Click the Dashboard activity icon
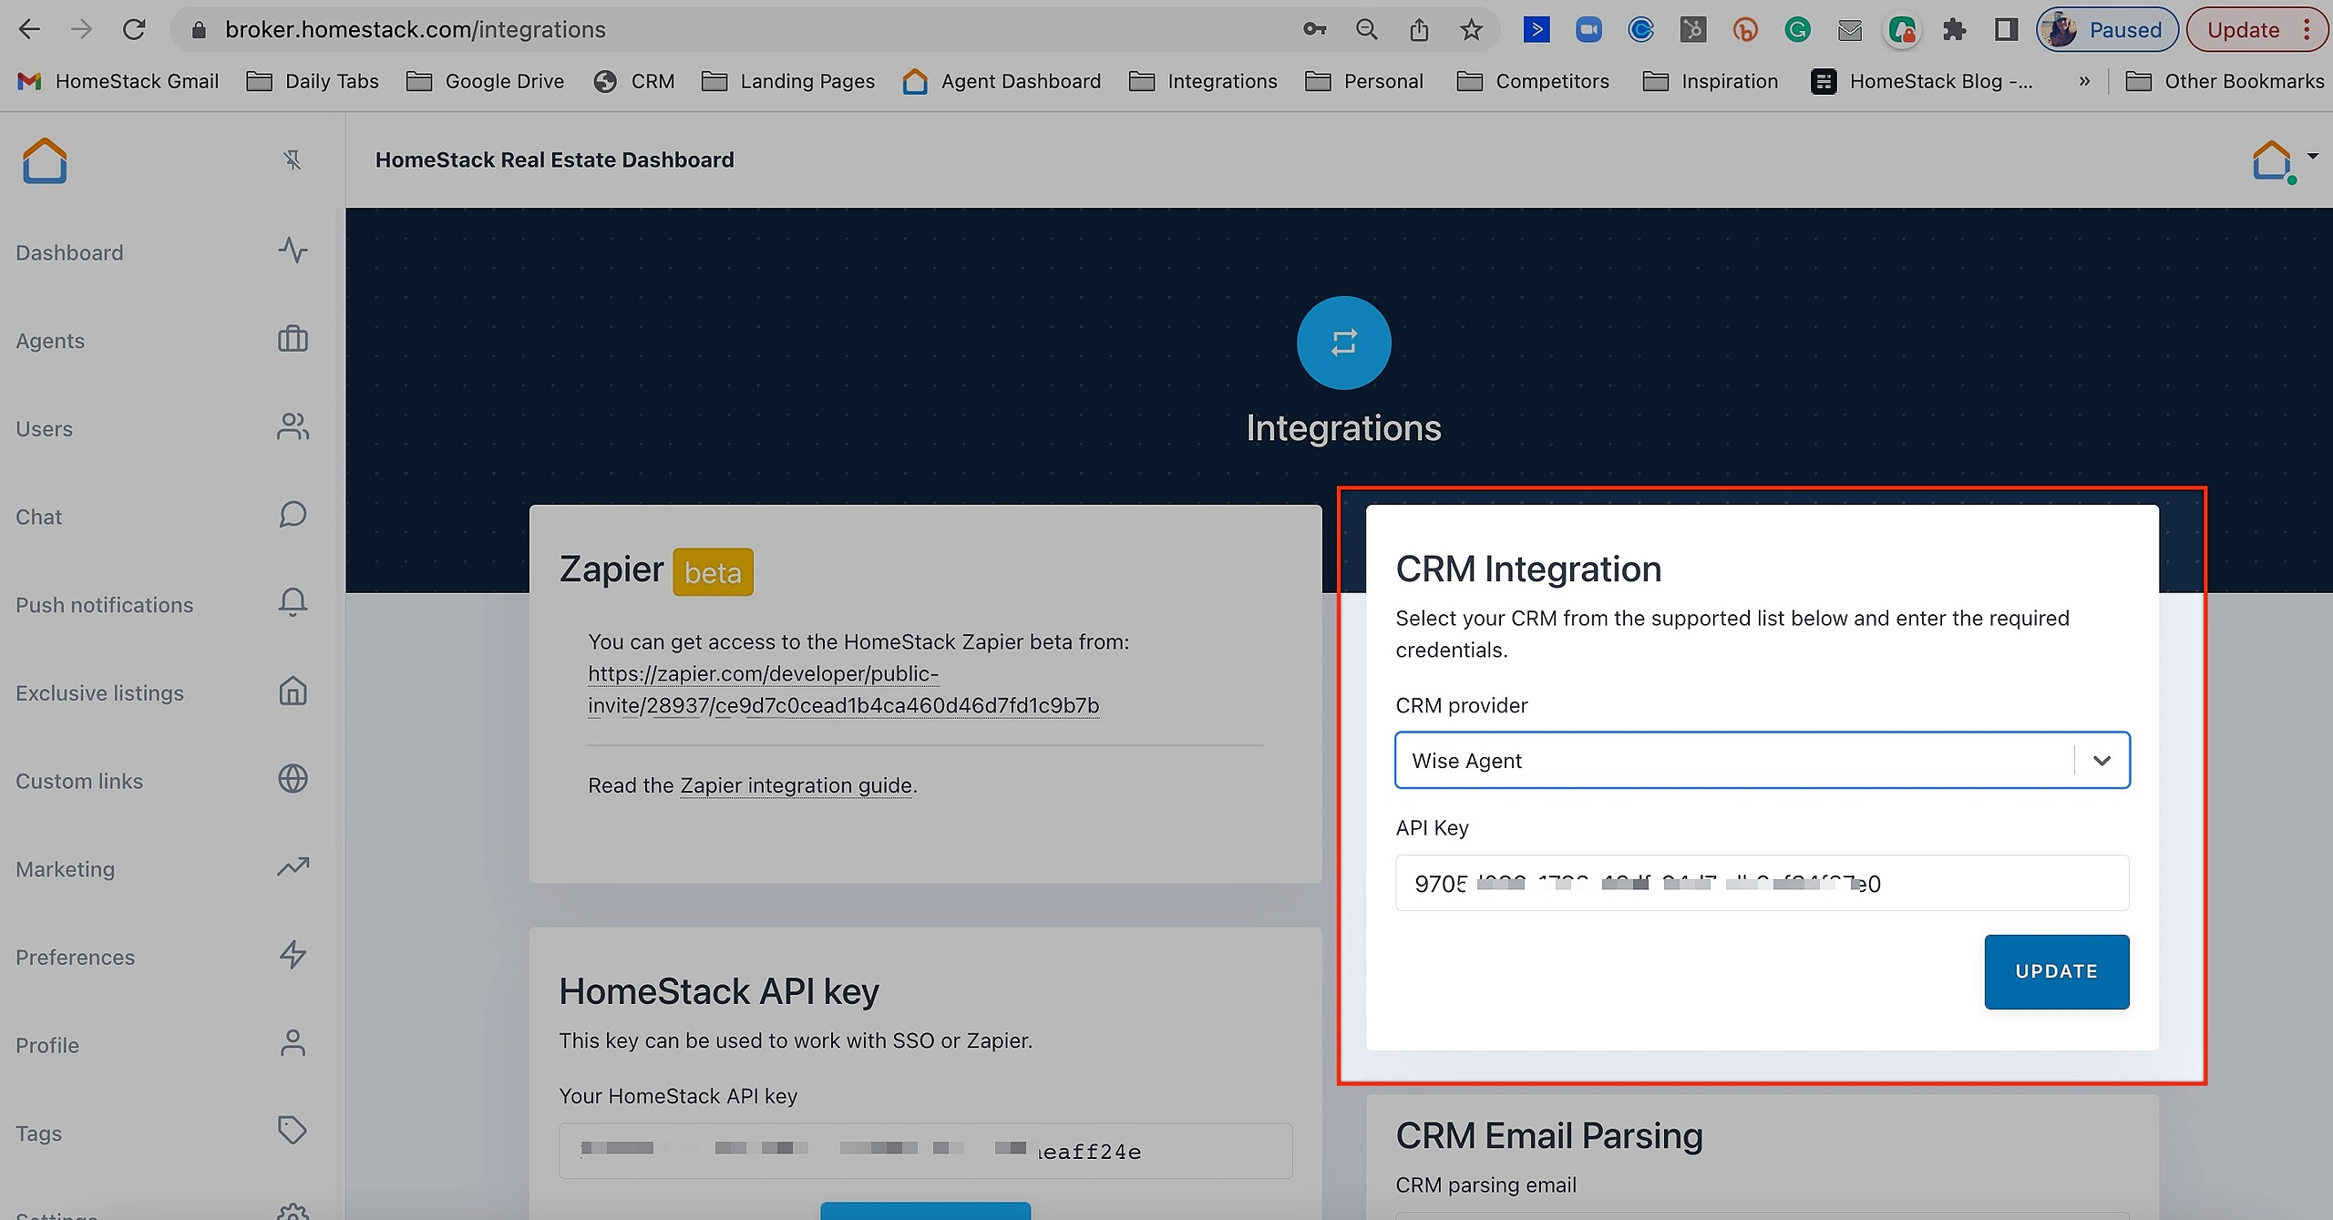 click(293, 251)
